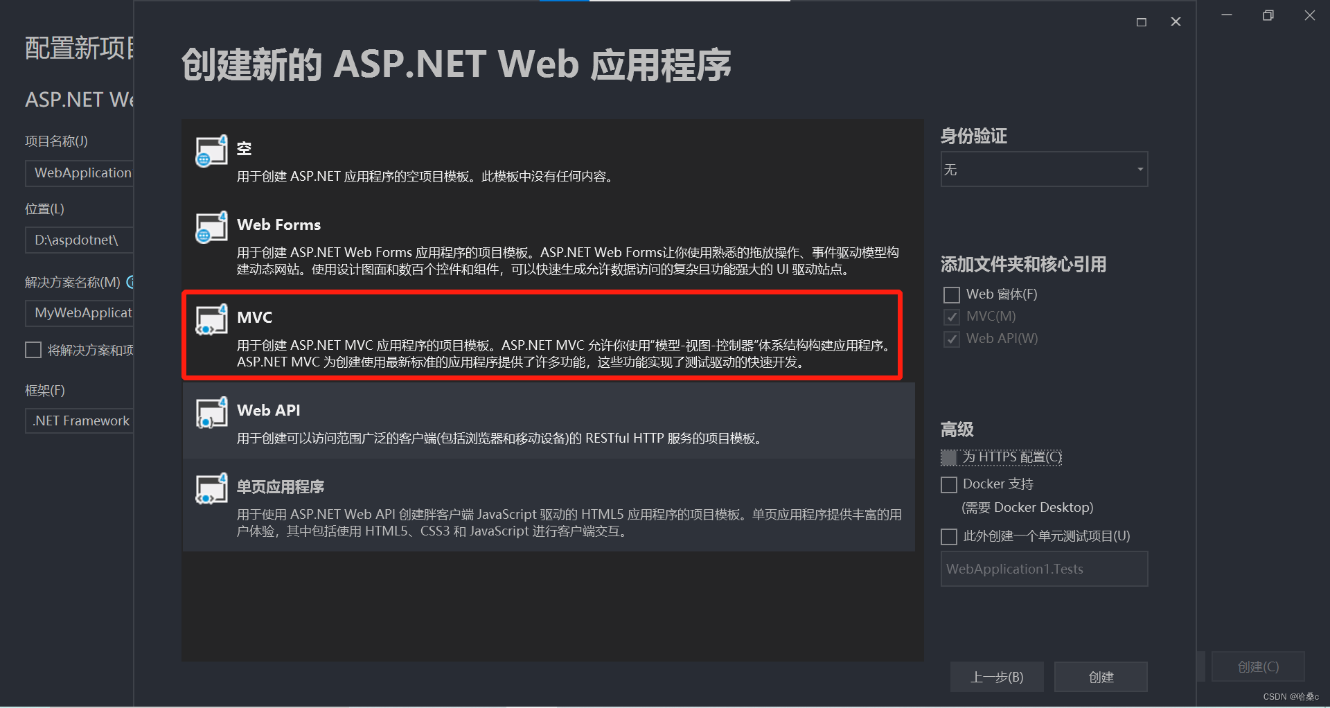The image size is (1330, 708).
Task: Enable the Web 窗体(F) checkbox
Action: click(952, 294)
